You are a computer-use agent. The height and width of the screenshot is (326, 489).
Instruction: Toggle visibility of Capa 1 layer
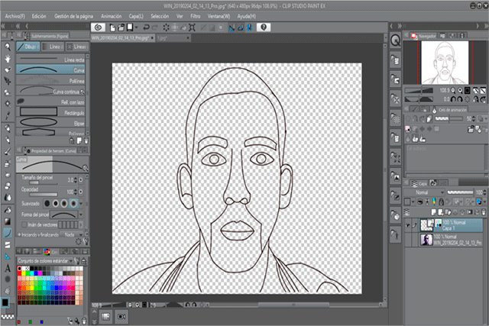coord(407,225)
